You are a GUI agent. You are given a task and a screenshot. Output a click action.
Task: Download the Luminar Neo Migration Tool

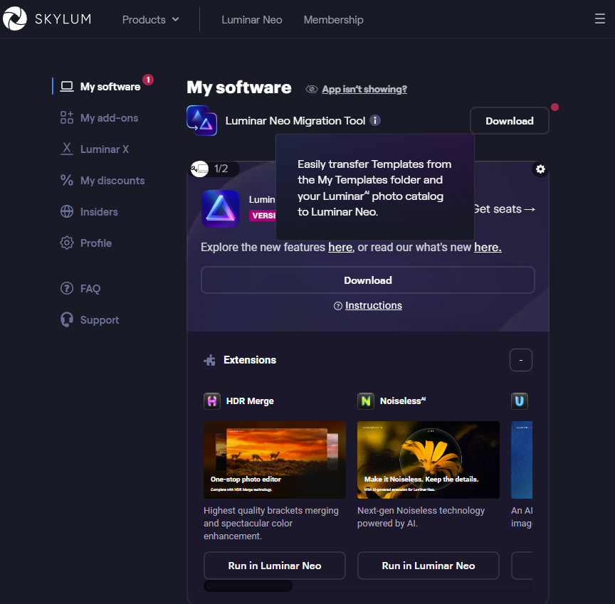click(x=510, y=121)
